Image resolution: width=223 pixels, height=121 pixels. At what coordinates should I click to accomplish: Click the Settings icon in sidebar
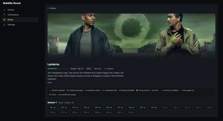click(4, 25)
